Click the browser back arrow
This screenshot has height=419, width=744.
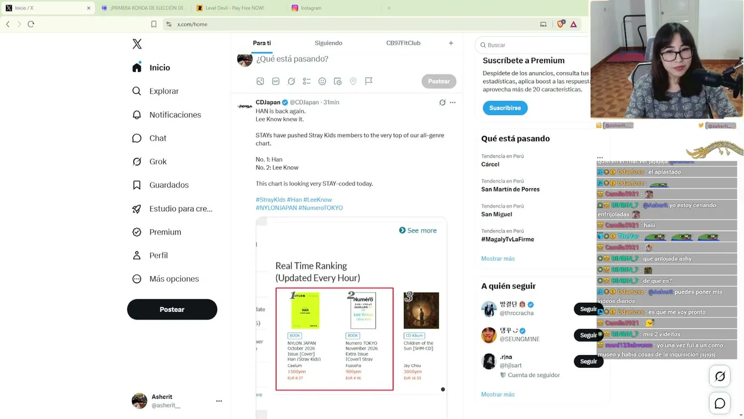(x=8, y=24)
